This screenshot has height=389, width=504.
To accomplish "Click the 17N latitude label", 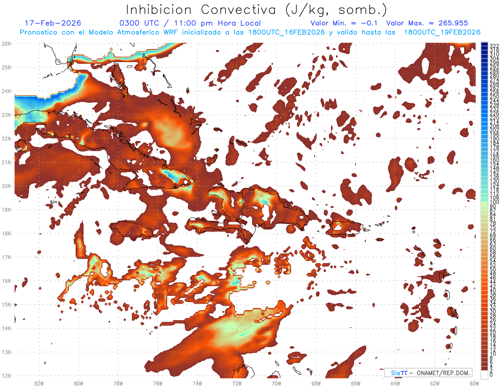I will [6, 257].
